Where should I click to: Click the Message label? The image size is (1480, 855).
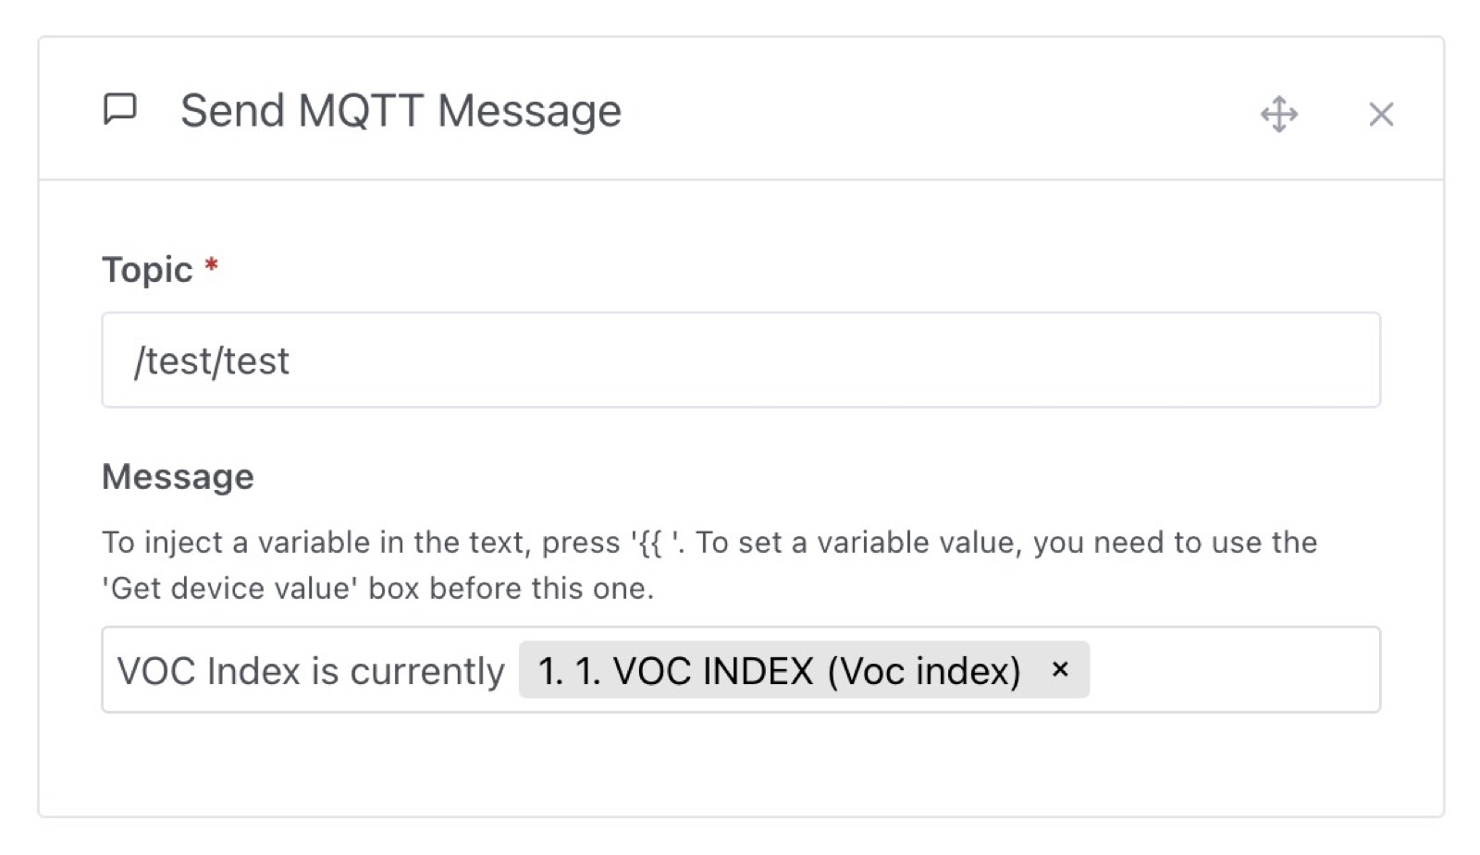pyautogui.click(x=178, y=476)
